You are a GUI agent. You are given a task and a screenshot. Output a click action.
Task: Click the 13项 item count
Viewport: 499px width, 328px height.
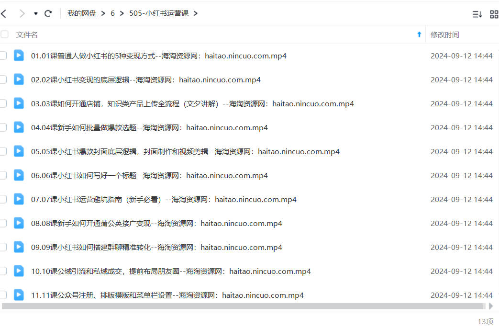[x=486, y=321]
